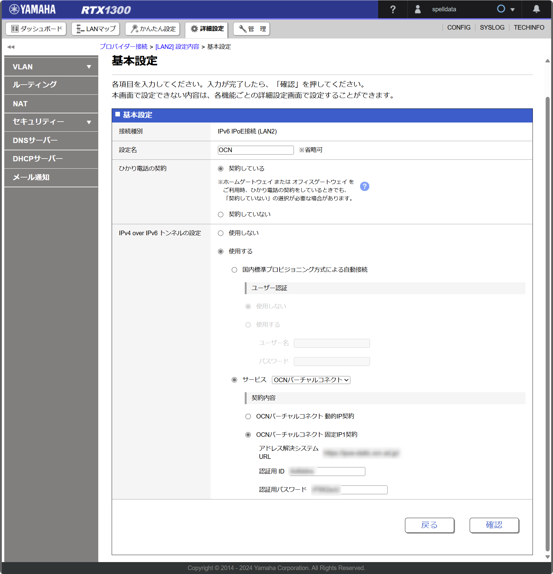Select 使用する for IPv4 over IPv6 tunnel
Image resolution: width=553 pixels, height=574 pixels.
[221, 251]
